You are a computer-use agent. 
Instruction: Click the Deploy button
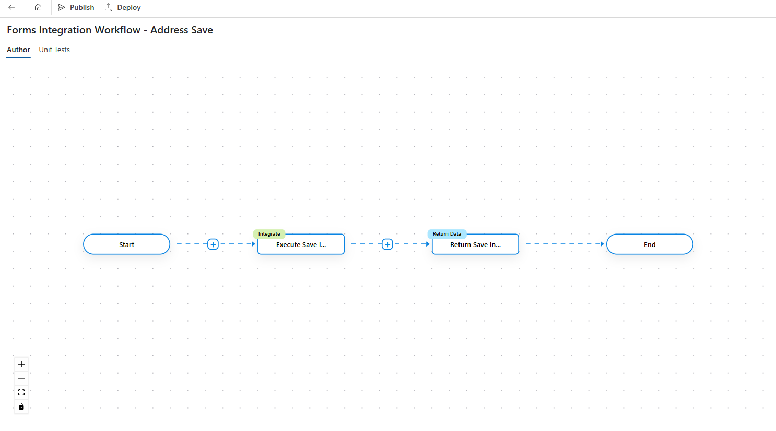tap(123, 7)
